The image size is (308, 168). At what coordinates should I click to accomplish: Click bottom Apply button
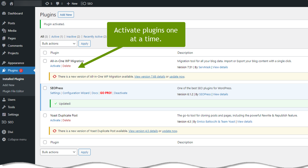(x=84, y=152)
